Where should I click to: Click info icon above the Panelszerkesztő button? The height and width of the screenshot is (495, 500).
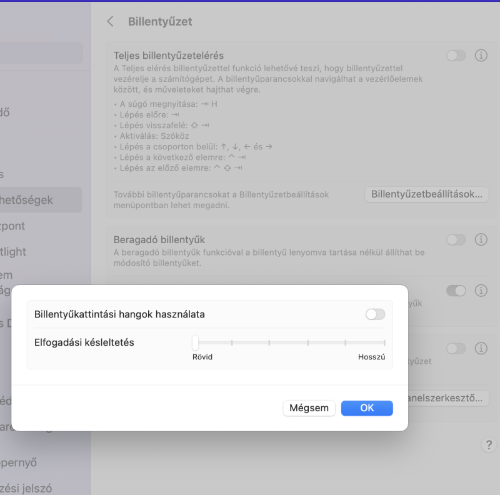pos(481,348)
